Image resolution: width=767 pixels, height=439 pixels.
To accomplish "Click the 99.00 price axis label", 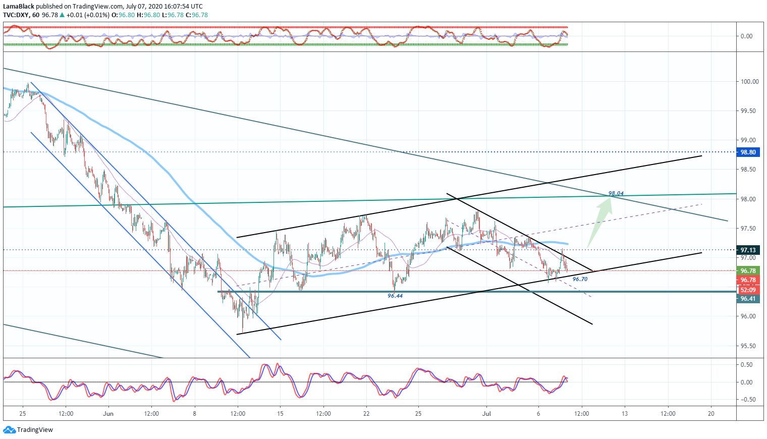I will pyautogui.click(x=749, y=140).
